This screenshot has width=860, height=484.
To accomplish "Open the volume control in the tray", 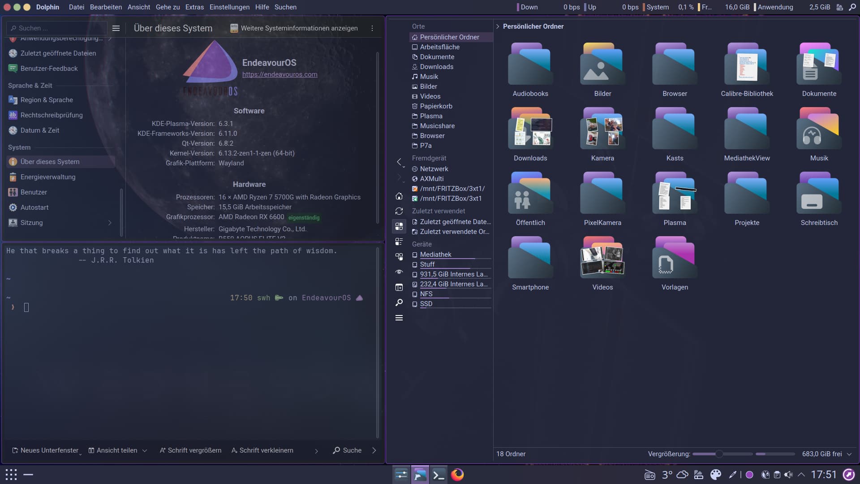I will [x=788, y=475].
